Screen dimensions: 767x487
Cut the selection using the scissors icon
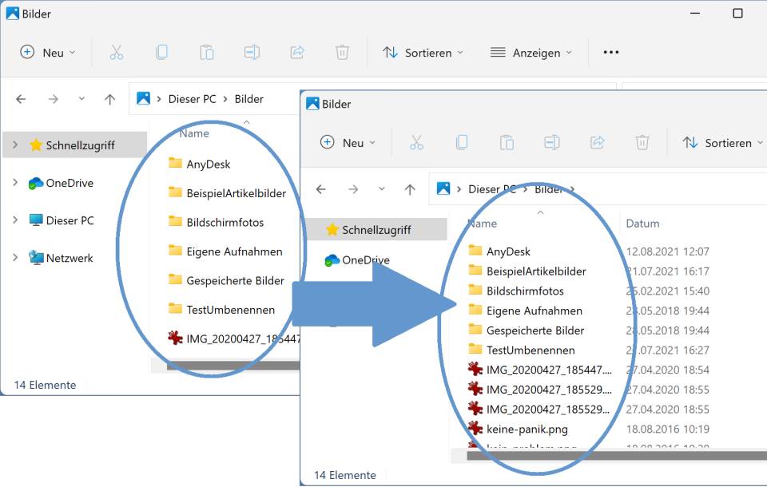pyautogui.click(x=117, y=52)
